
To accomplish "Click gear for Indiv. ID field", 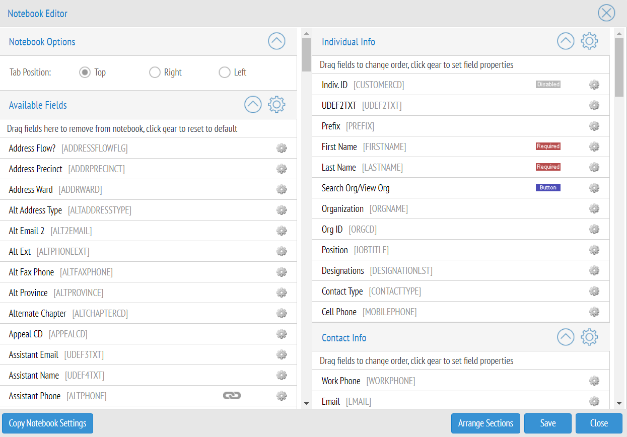I will (594, 85).
